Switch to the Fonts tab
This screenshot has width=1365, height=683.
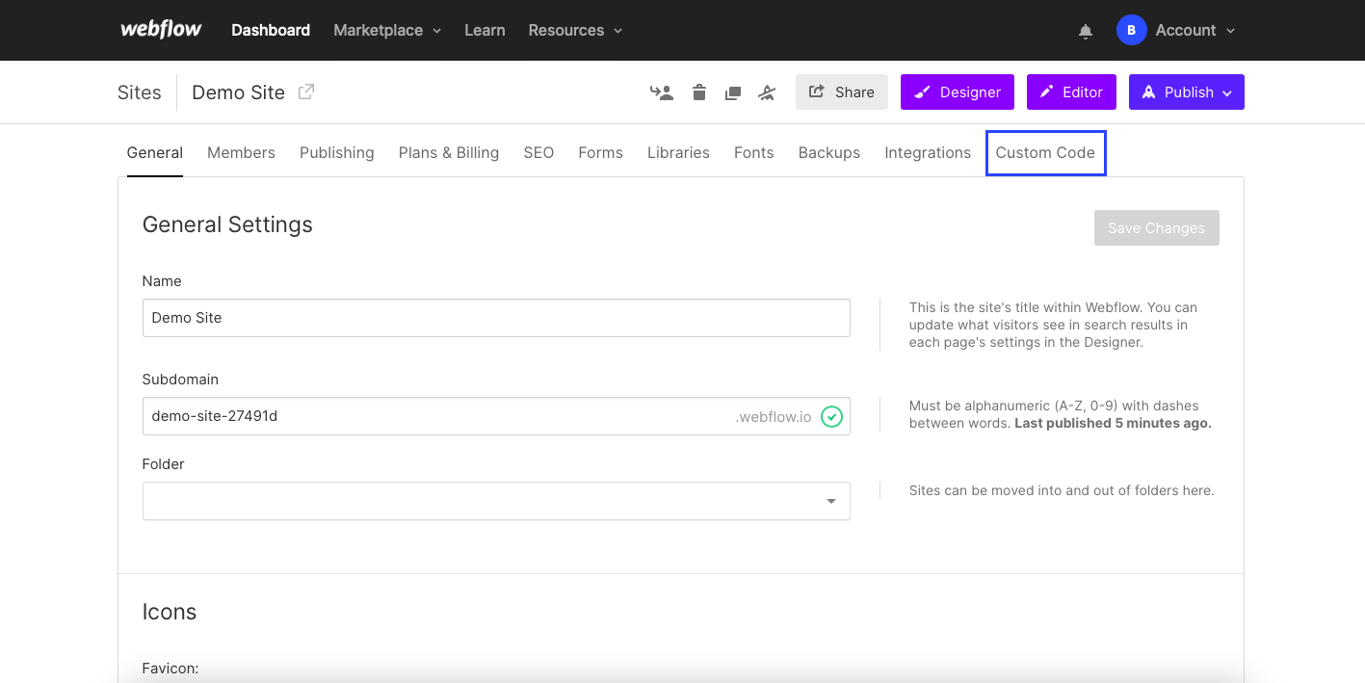coord(753,152)
